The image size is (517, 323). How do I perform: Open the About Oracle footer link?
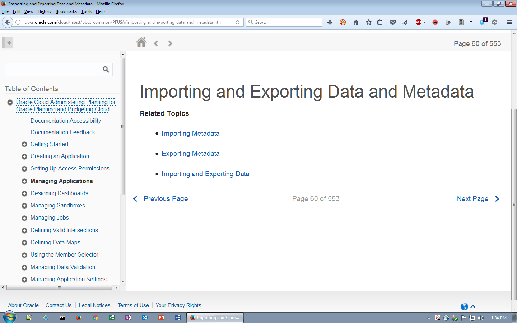pos(23,305)
